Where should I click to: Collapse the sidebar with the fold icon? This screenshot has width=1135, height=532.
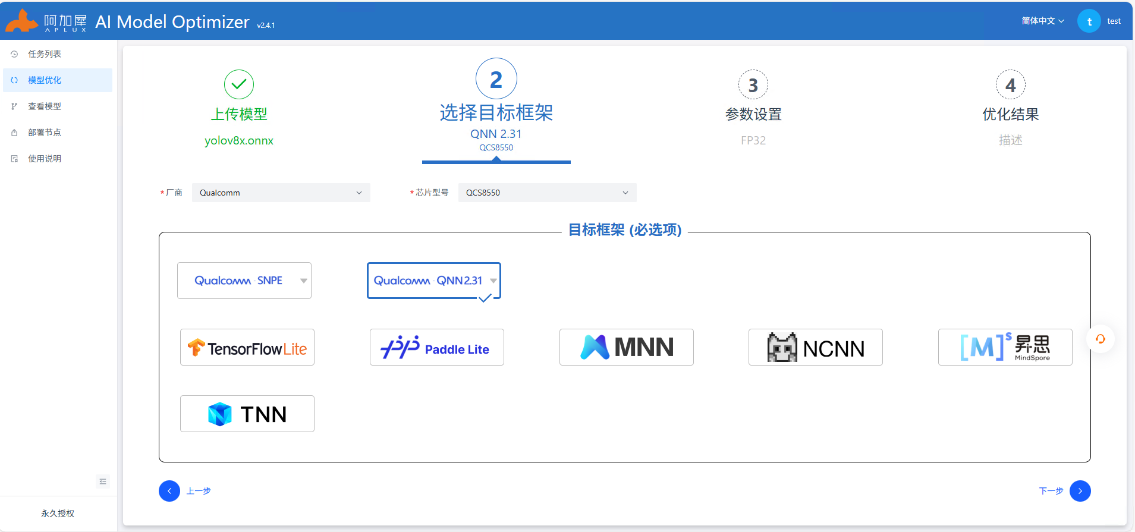pos(103,481)
